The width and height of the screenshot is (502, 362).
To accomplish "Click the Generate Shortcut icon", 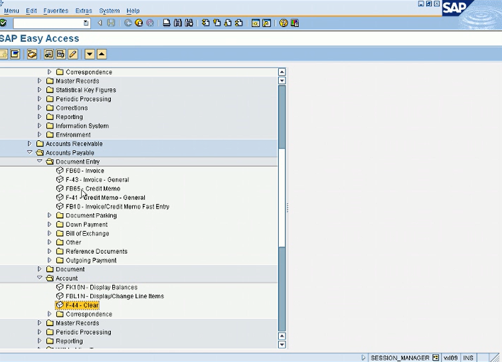I will (x=267, y=23).
